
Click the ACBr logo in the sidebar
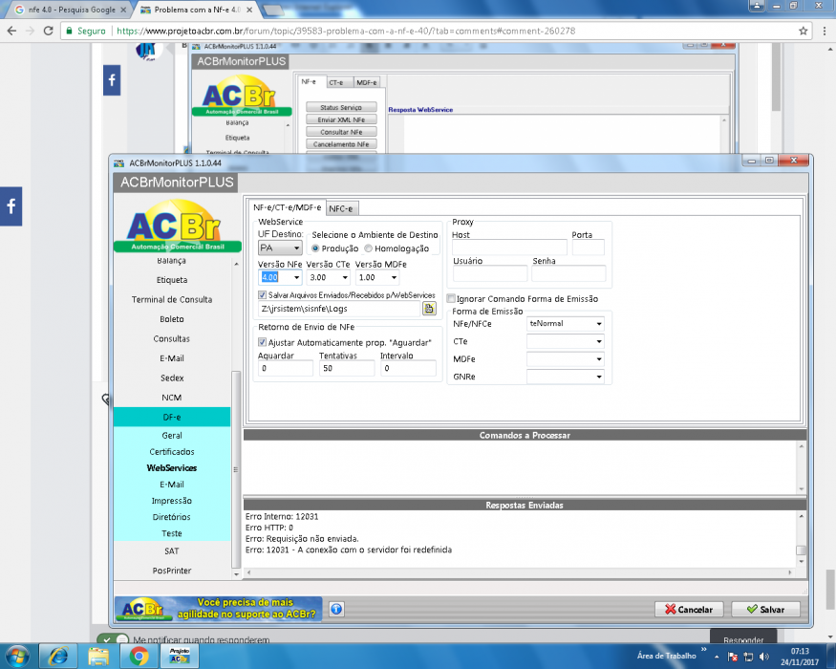point(177,226)
